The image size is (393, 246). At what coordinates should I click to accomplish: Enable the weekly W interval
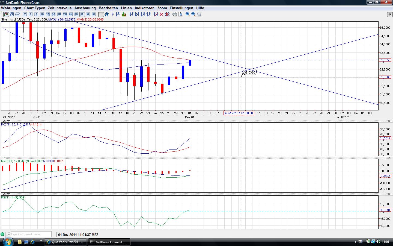(88, 14)
